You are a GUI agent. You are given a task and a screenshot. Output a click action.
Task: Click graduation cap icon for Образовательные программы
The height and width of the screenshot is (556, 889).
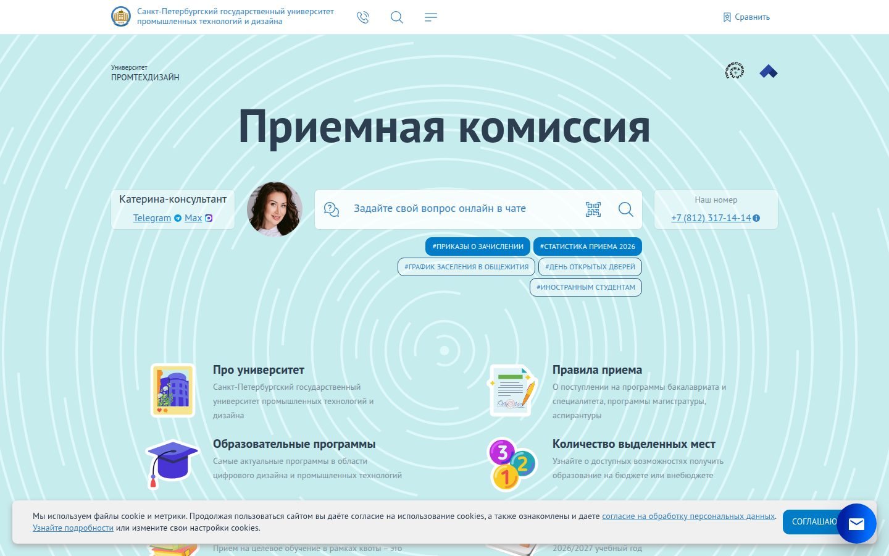click(x=172, y=464)
